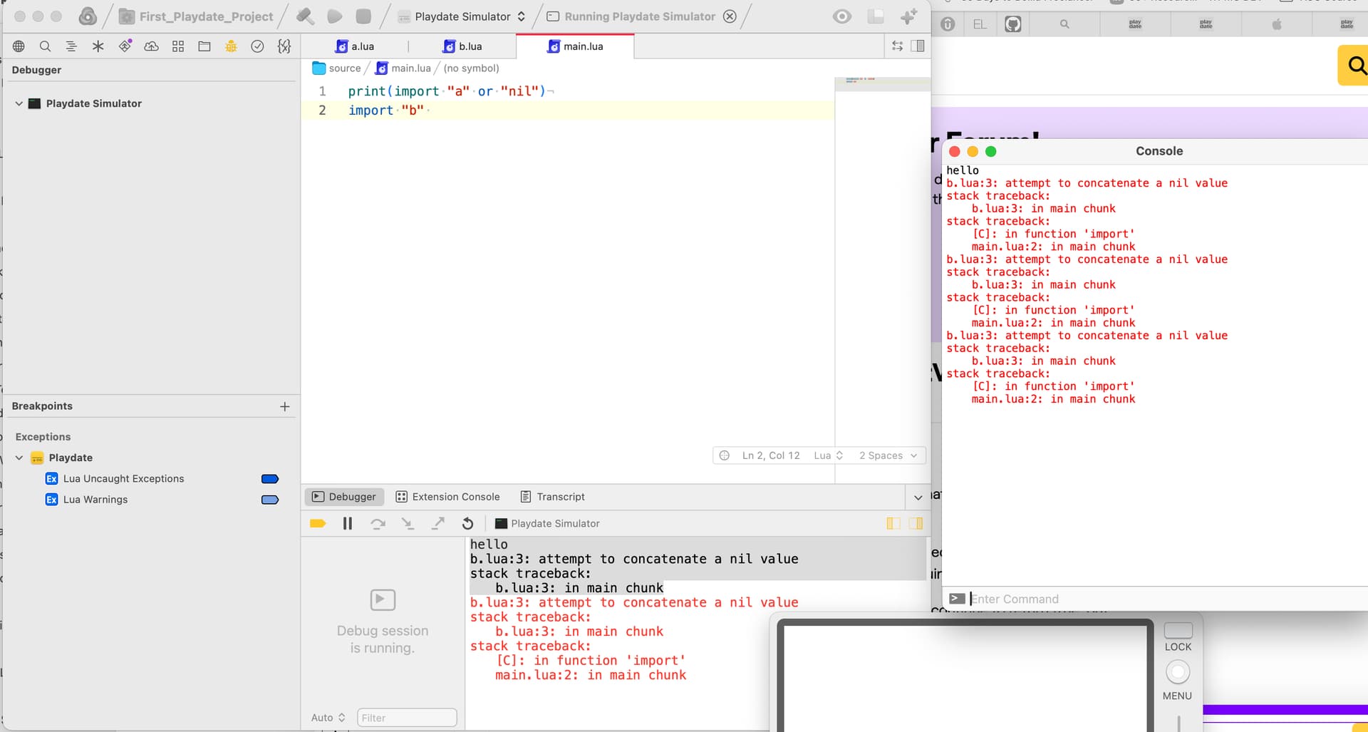Restart the debug session
Viewport: 1368px width, 732px height.
coord(467,524)
